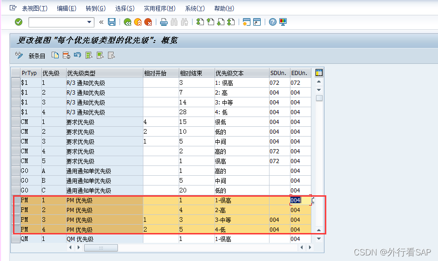Click the 新条目 button
This screenshot has height=261, width=438.
coord(37,56)
